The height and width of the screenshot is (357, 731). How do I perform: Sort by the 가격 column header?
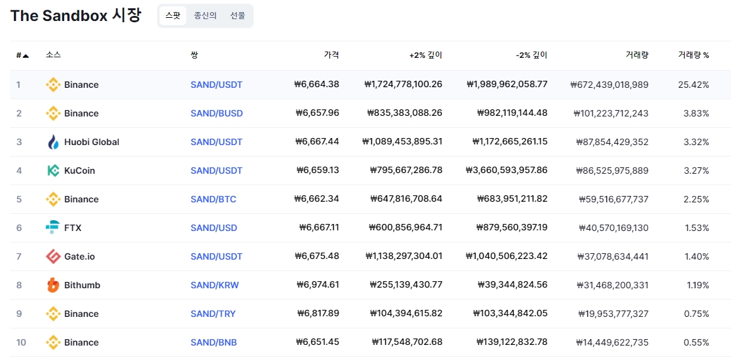tap(331, 55)
